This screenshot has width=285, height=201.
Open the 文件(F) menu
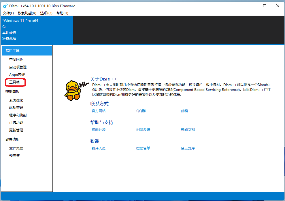coord(8,13)
